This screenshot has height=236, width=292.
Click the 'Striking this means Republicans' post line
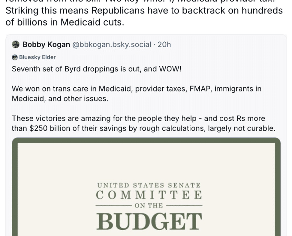coord(144,10)
